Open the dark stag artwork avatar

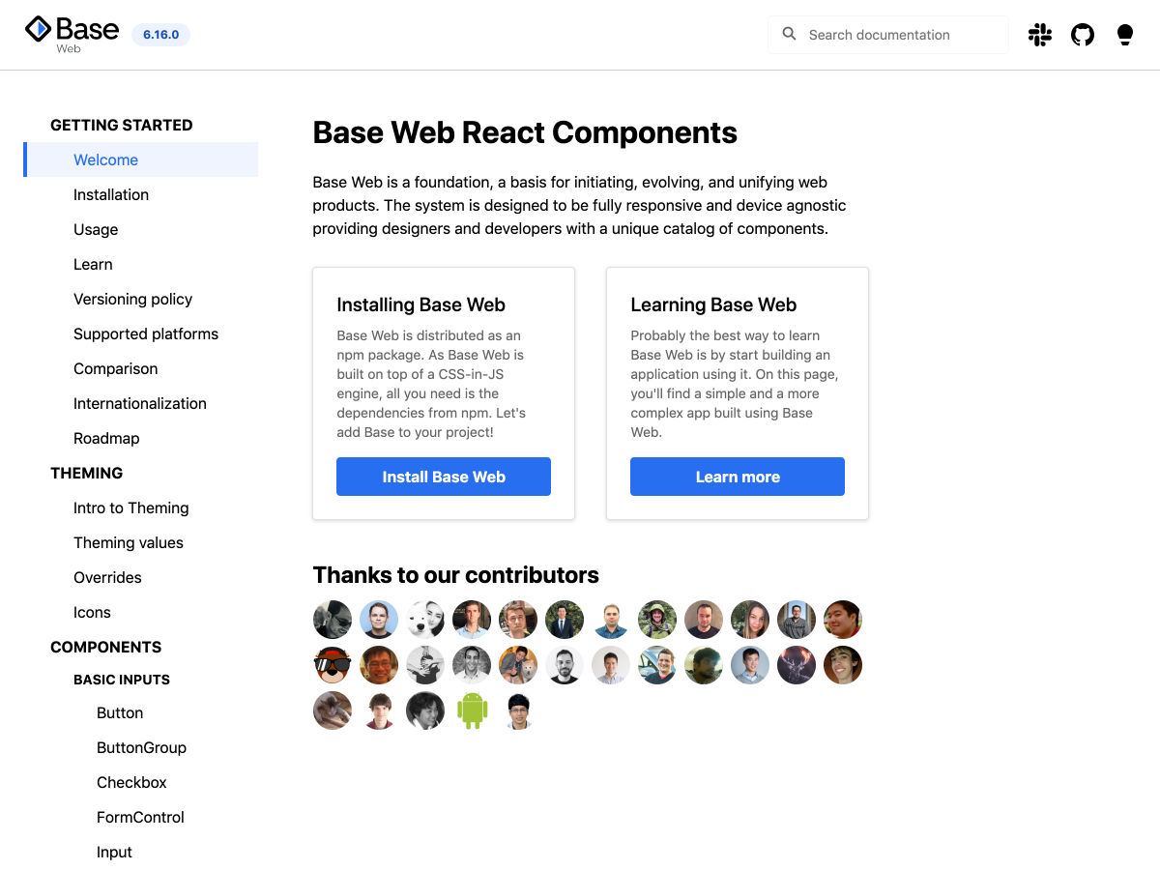tap(797, 665)
